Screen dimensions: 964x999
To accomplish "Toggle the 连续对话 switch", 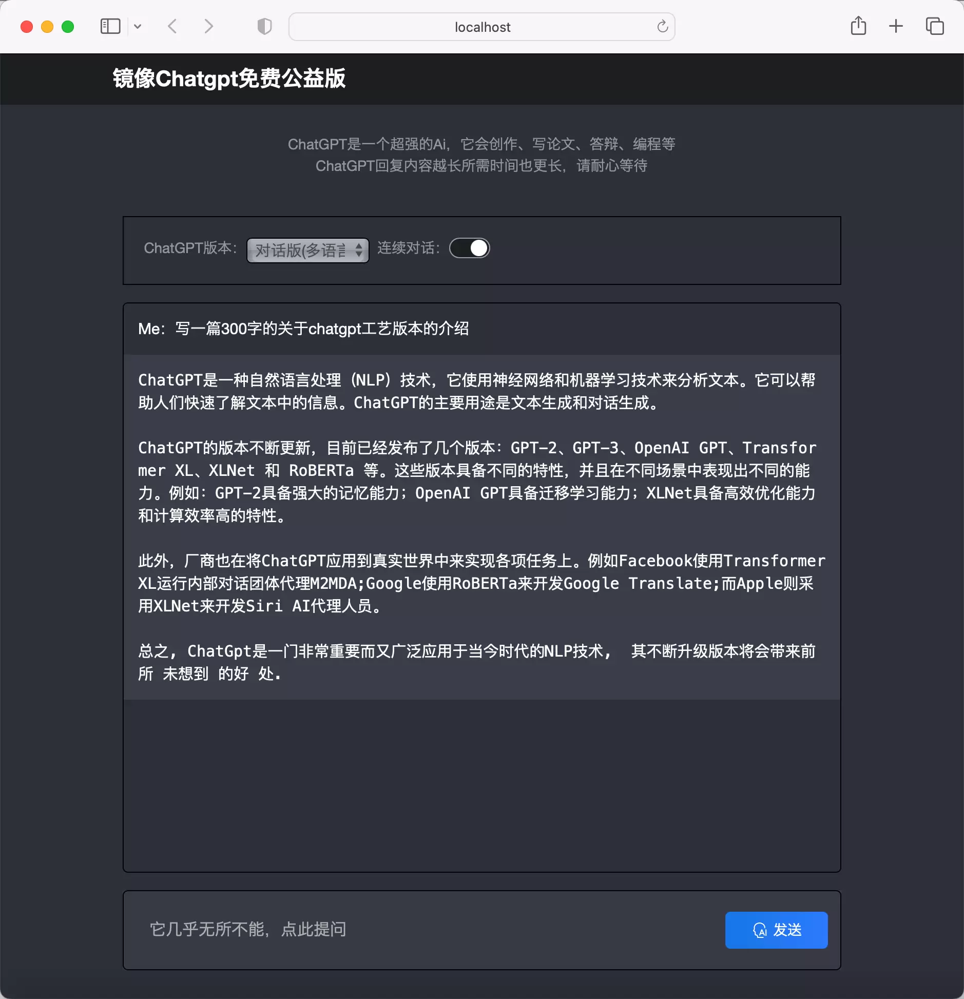I will pyautogui.click(x=469, y=248).
